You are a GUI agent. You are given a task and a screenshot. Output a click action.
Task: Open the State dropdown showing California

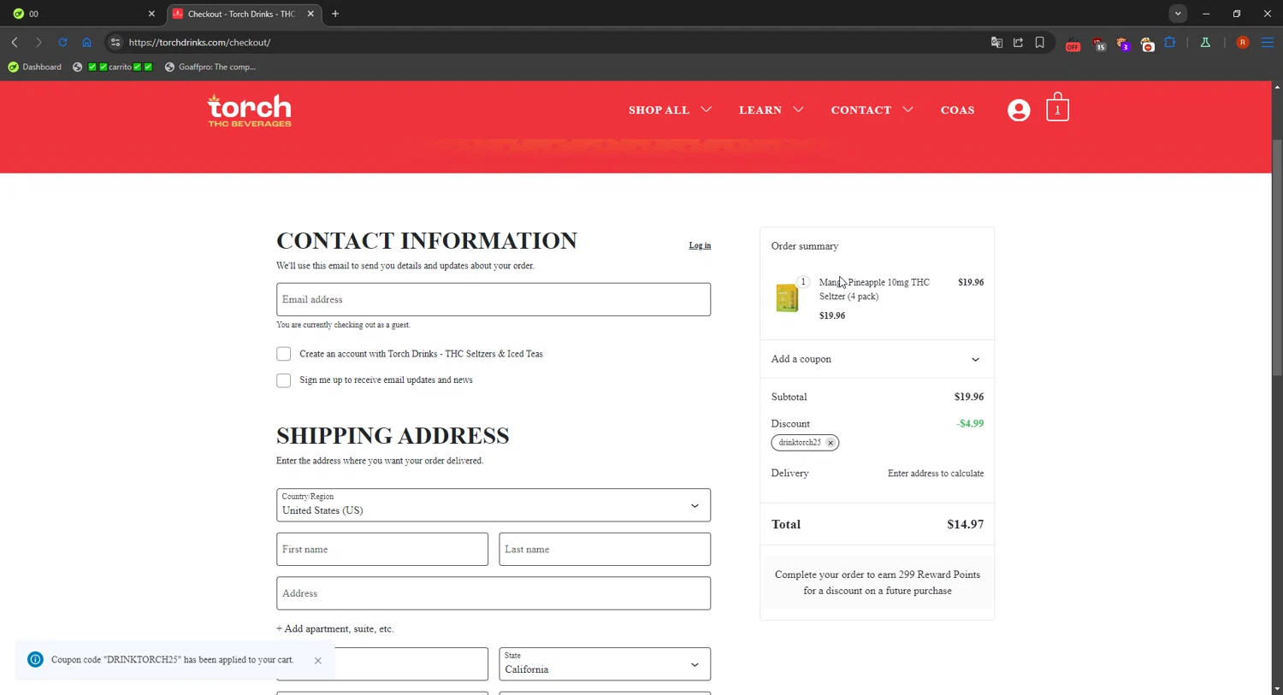click(605, 664)
